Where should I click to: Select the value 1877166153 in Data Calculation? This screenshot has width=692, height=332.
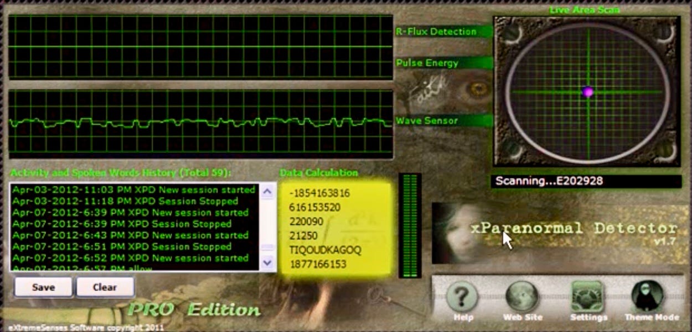(317, 264)
